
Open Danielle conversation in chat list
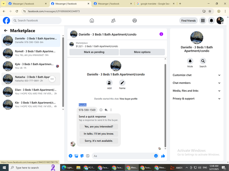pyautogui.click(x=31, y=41)
